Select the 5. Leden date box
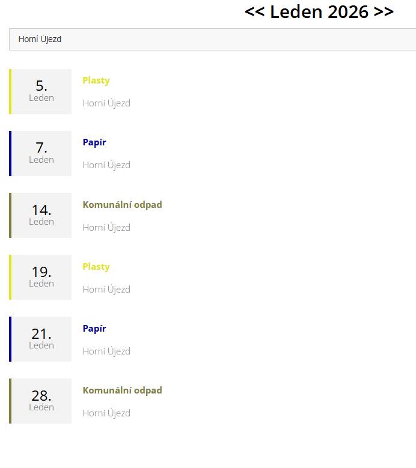 tap(41, 91)
